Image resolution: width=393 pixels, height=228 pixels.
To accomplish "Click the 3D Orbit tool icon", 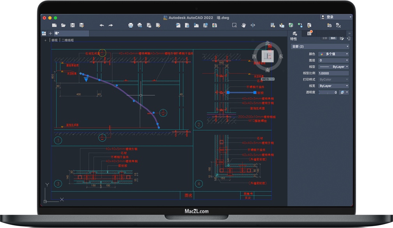I will pos(253,25).
